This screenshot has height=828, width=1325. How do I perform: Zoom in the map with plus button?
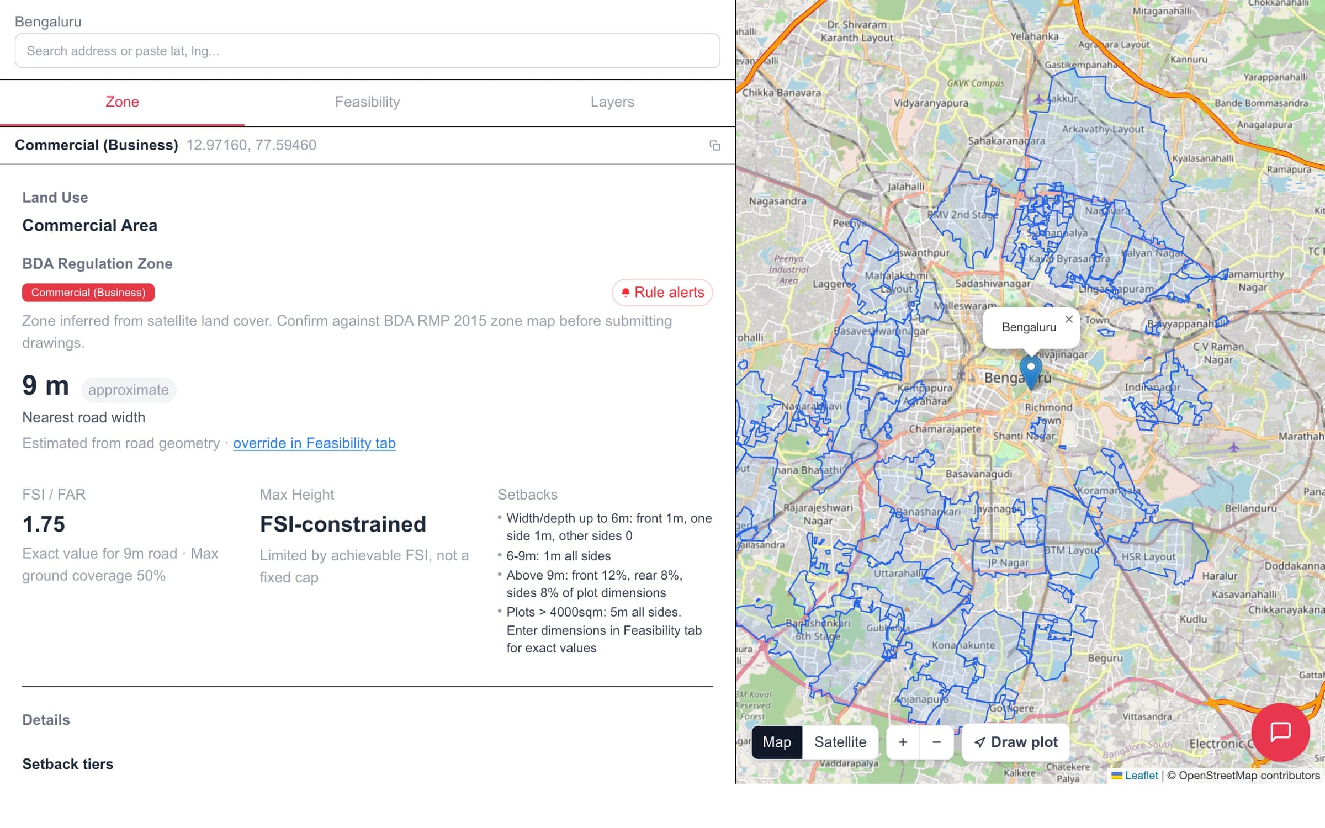903,742
